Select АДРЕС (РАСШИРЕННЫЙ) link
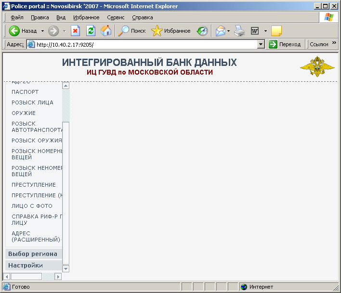Image resolution: width=341 pixels, height=293 pixels. (x=36, y=237)
